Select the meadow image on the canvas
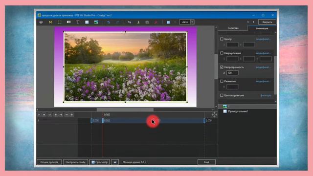This screenshot has width=313, height=176. click(125, 67)
